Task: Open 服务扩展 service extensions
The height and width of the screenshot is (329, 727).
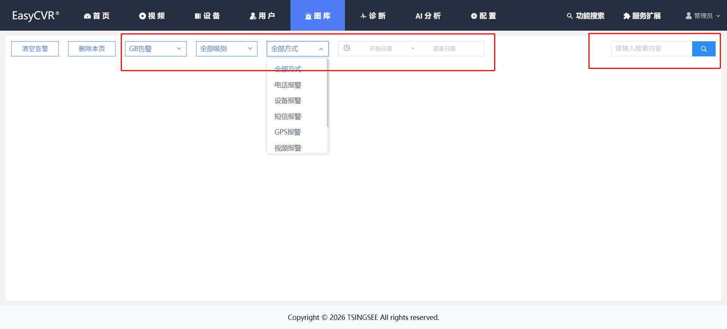Action: point(642,16)
